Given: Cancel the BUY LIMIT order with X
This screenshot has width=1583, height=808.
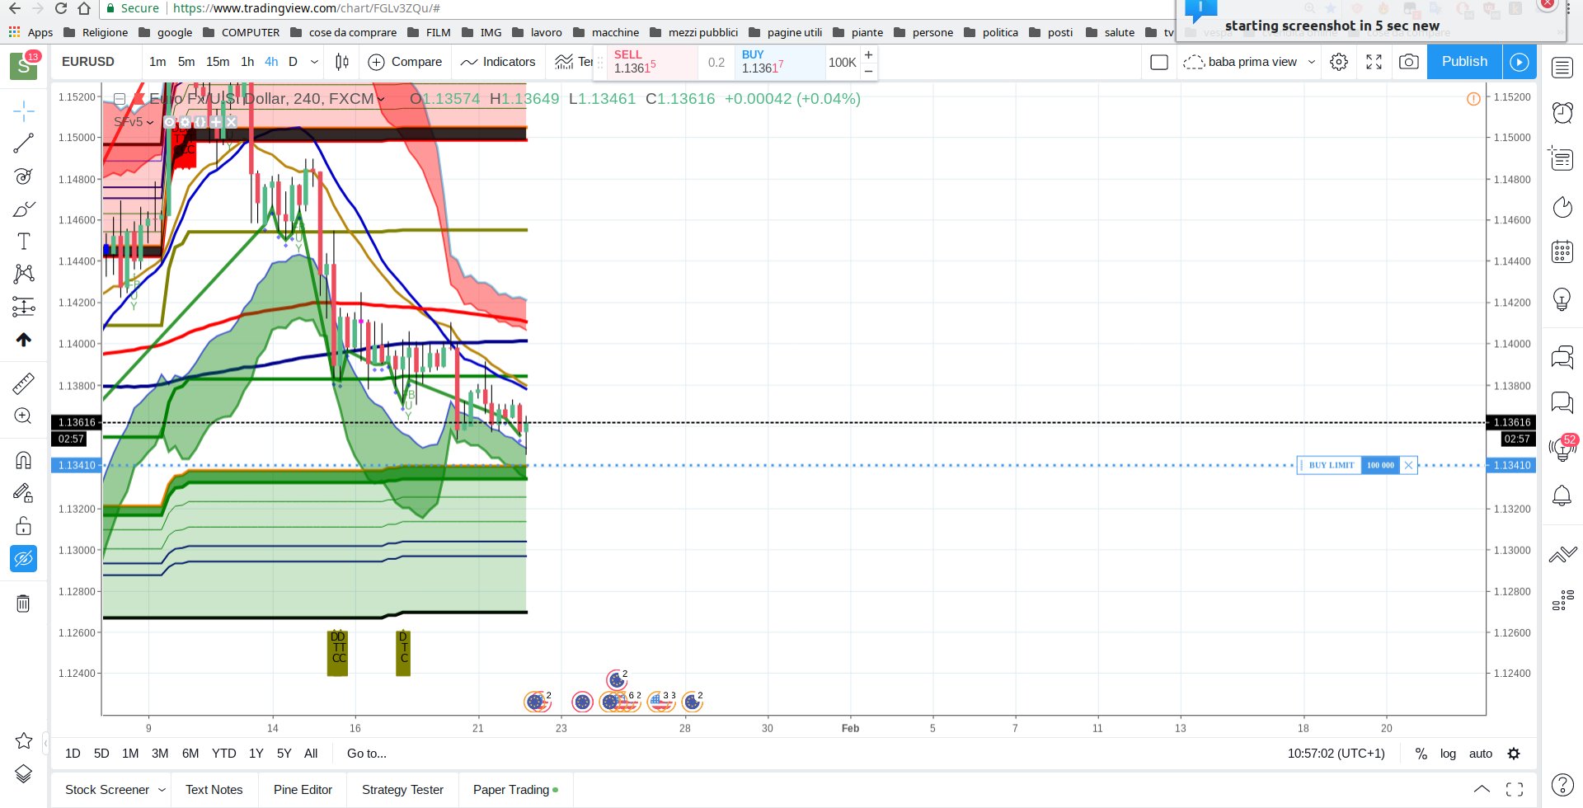Looking at the screenshot, I should pos(1408,466).
